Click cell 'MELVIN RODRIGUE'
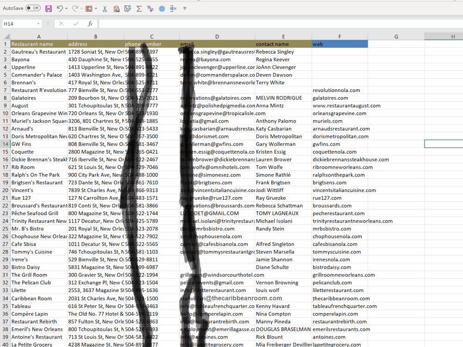Screen dimensions: 463x347 click(283, 98)
